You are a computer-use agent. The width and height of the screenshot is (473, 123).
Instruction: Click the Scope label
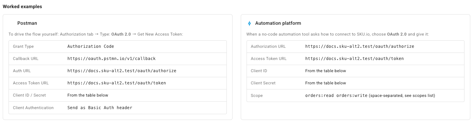tap(256, 96)
